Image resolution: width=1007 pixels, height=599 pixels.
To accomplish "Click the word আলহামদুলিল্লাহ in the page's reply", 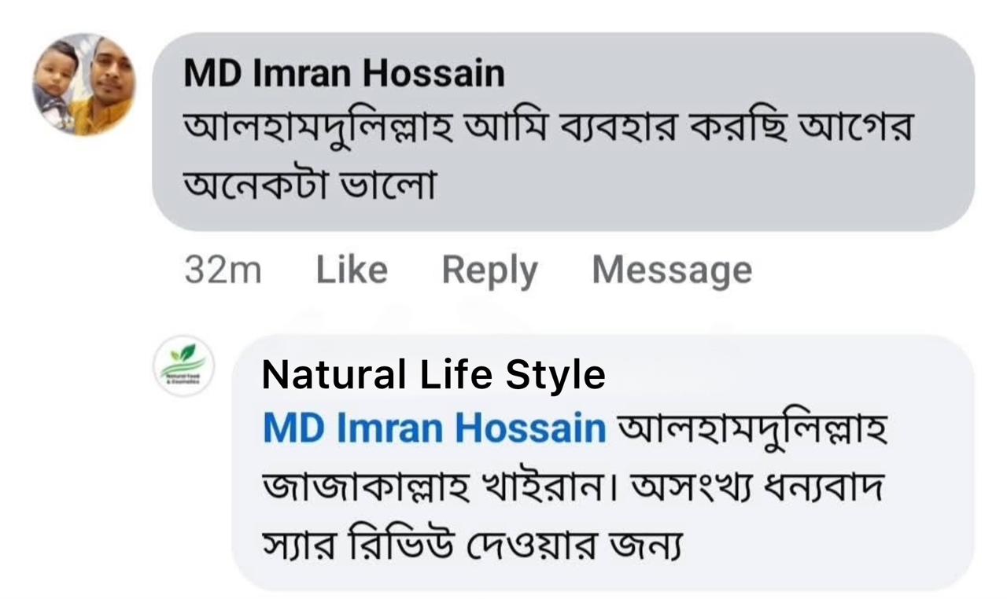I will point(753,429).
